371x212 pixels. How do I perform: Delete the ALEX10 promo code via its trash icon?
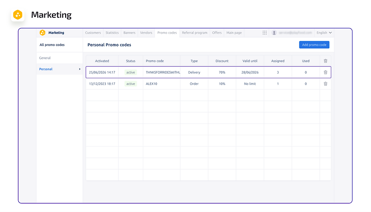325,84
